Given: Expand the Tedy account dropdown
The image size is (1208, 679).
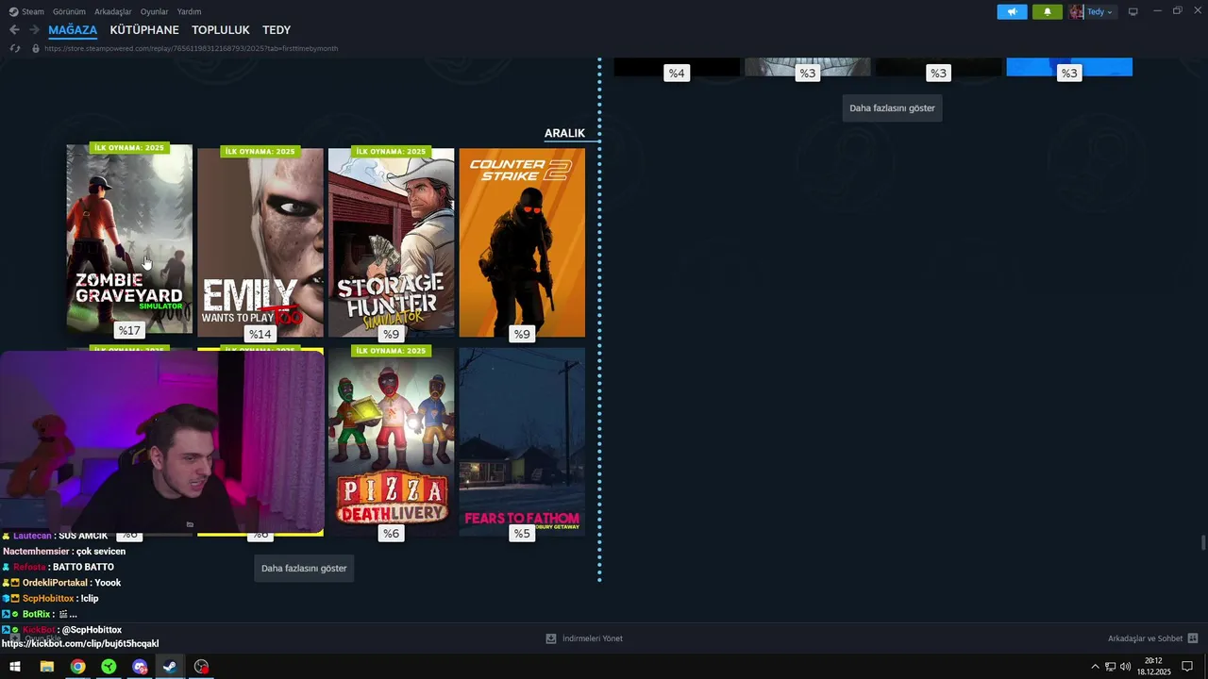Looking at the screenshot, I should tap(1100, 12).
